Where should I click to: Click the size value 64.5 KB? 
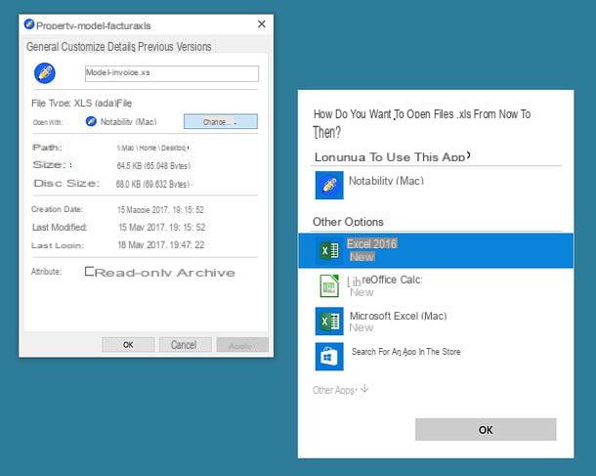click(x=153, y=166)
